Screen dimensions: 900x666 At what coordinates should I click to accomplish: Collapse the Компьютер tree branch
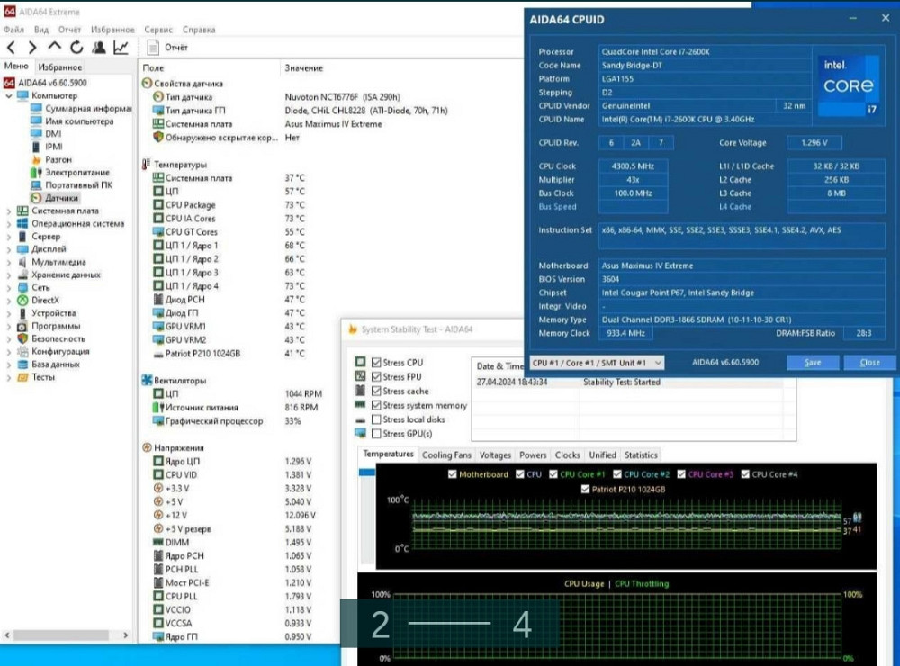tap(11, 95)
